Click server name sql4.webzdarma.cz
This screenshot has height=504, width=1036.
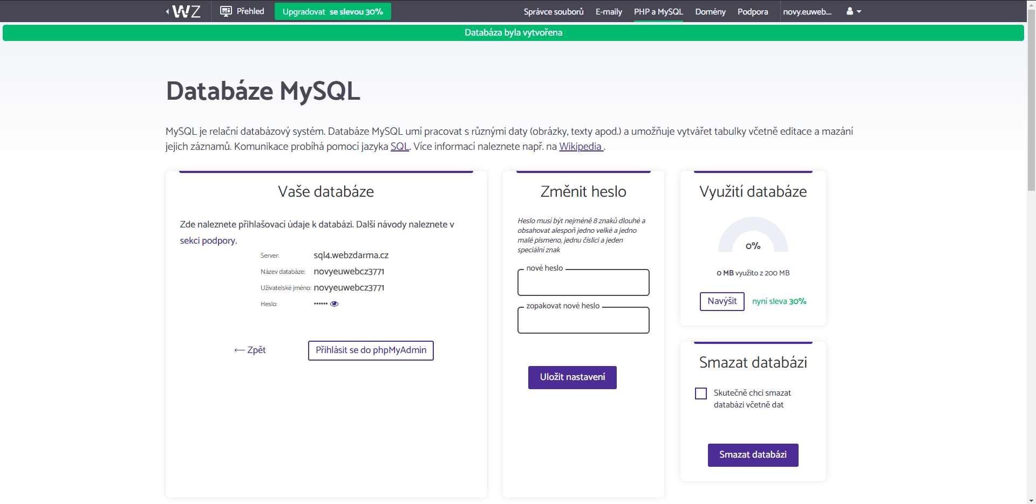[x=351, y=256]
